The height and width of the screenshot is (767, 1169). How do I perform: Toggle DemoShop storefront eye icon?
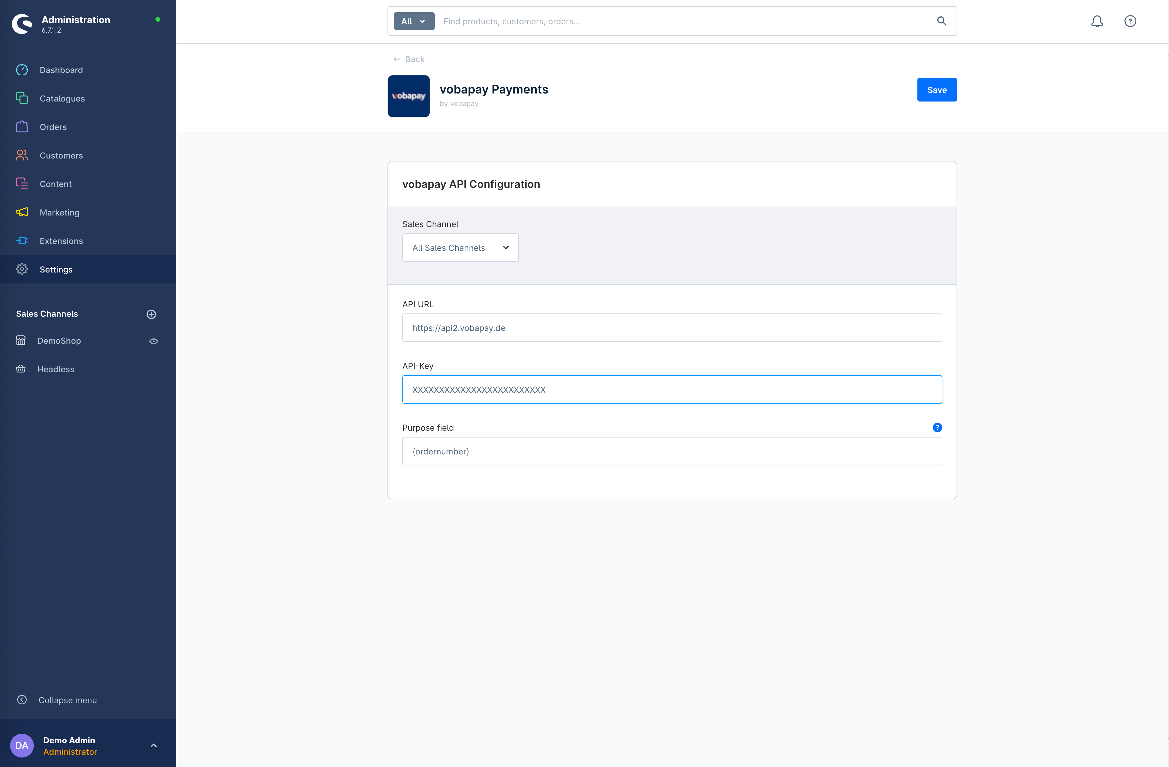pyautogui.click(x=154, y=341)
